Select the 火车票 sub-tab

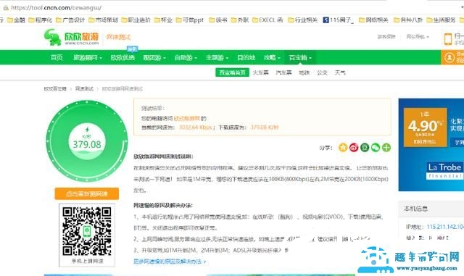coord(260,72)
